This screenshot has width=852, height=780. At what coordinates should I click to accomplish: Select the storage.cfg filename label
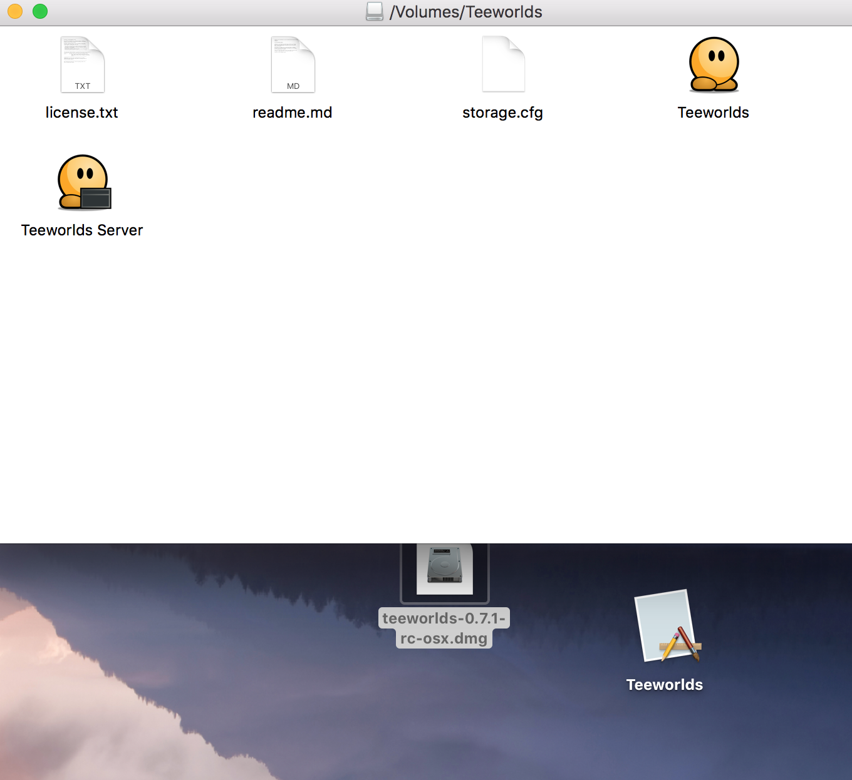tap(502, 113)
